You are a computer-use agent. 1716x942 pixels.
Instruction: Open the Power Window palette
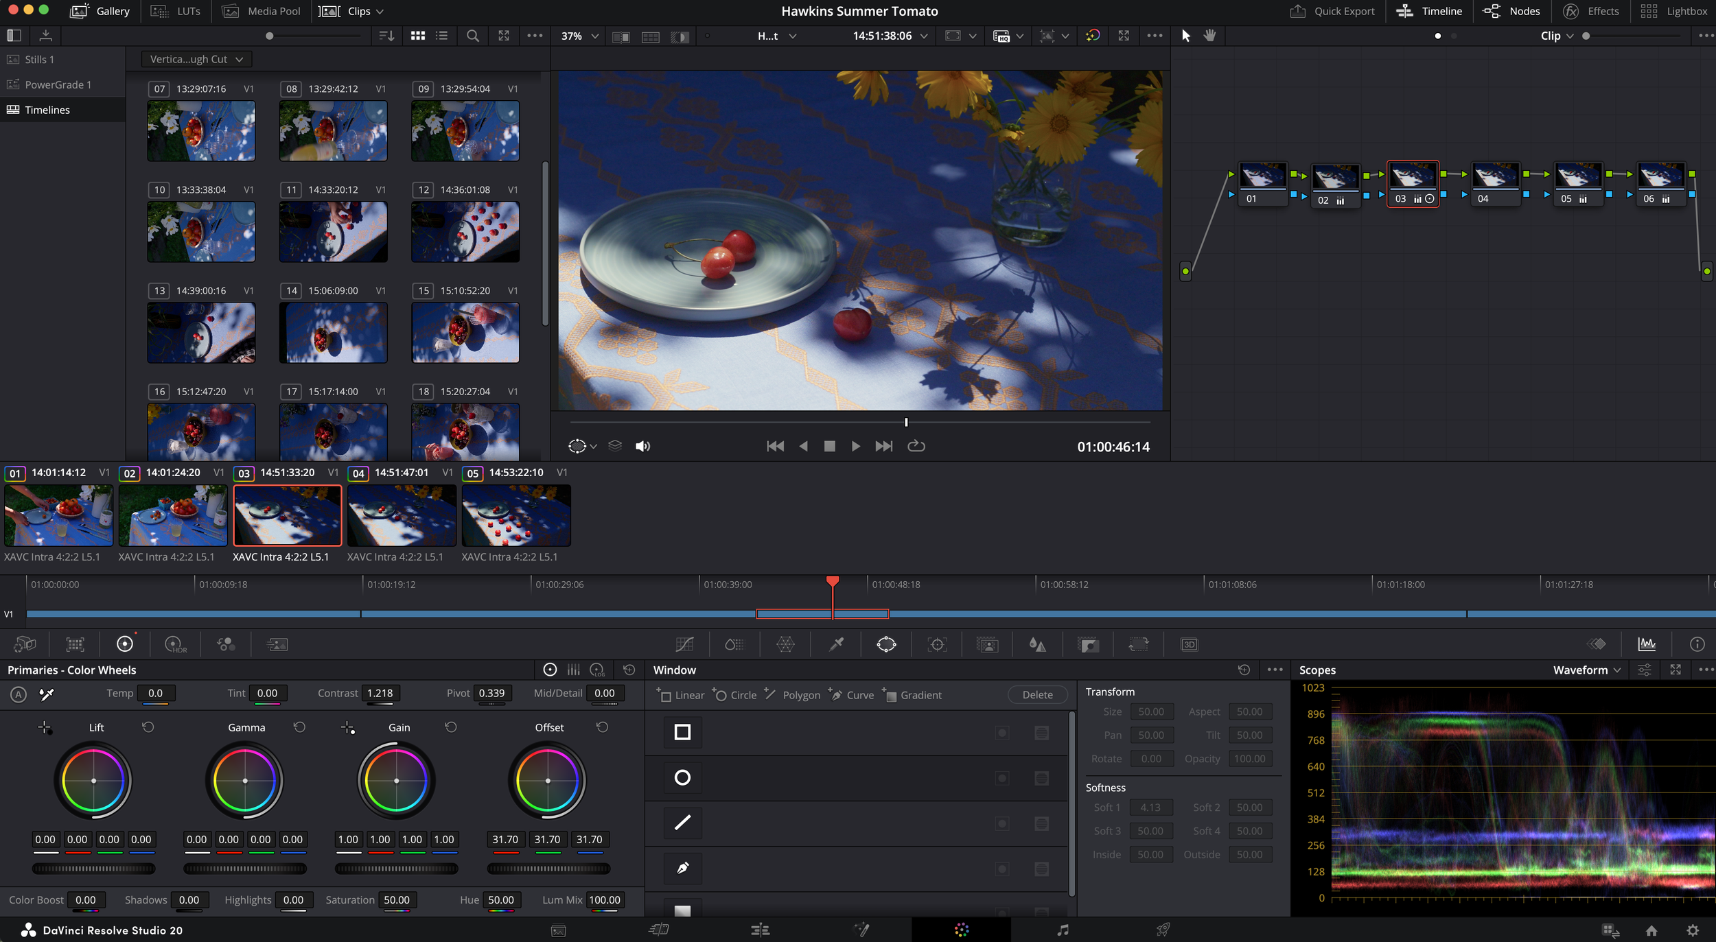coord(886,644)
